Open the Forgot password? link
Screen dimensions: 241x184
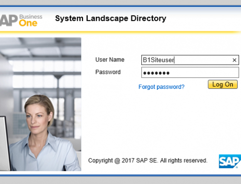pos(161,87)
